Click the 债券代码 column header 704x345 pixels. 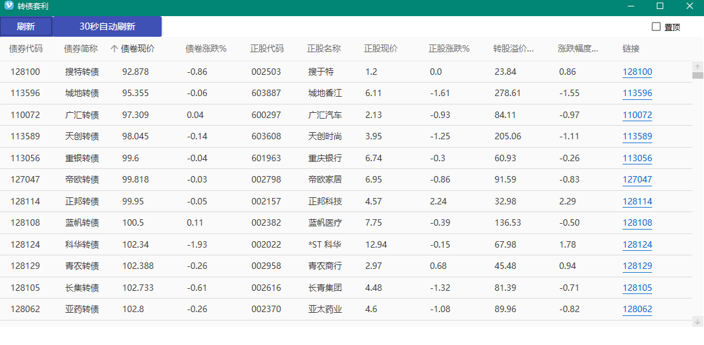click(x=26, y=49)
